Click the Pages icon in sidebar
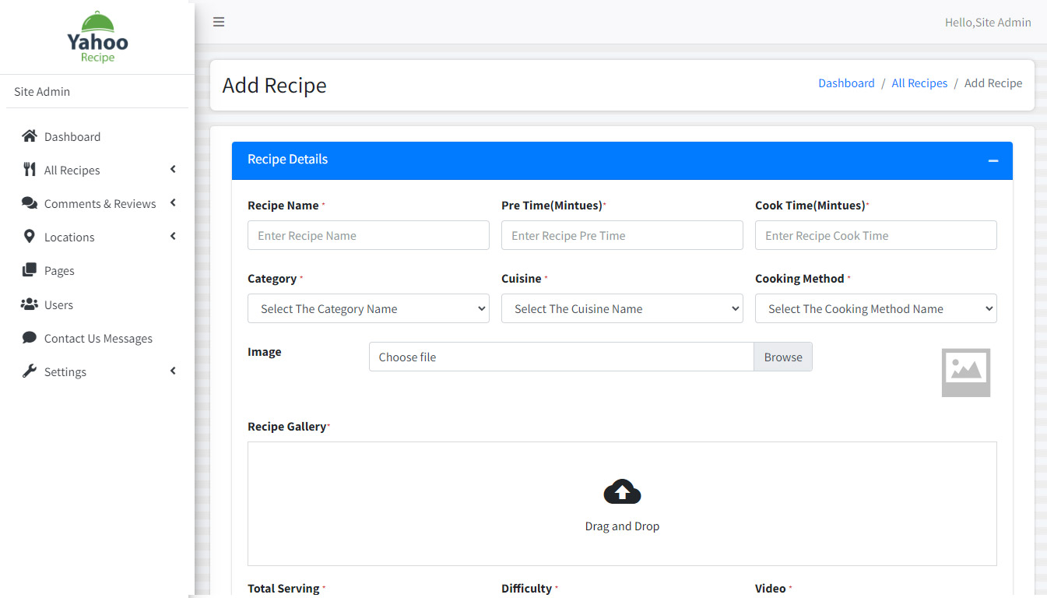This screenshot has height=598, width=1047. point(30,270)
